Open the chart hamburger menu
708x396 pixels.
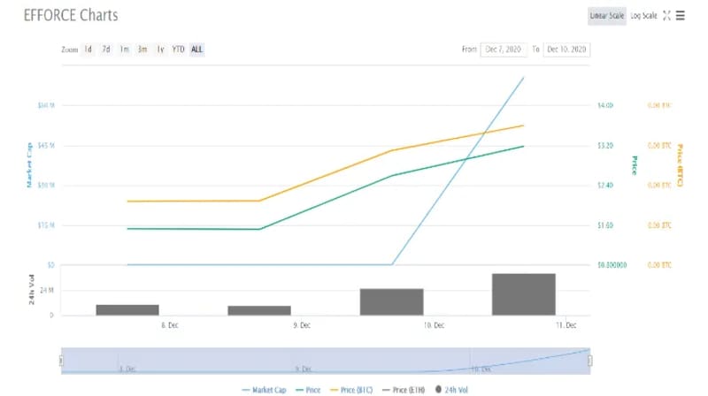681,16
